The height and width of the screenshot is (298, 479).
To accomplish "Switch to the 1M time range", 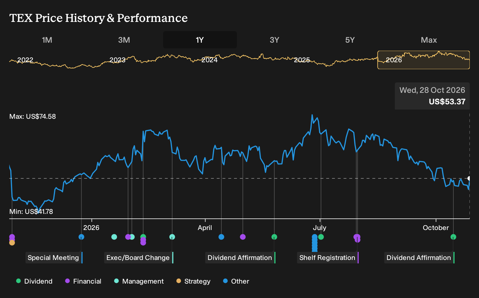I will (47, 40).
